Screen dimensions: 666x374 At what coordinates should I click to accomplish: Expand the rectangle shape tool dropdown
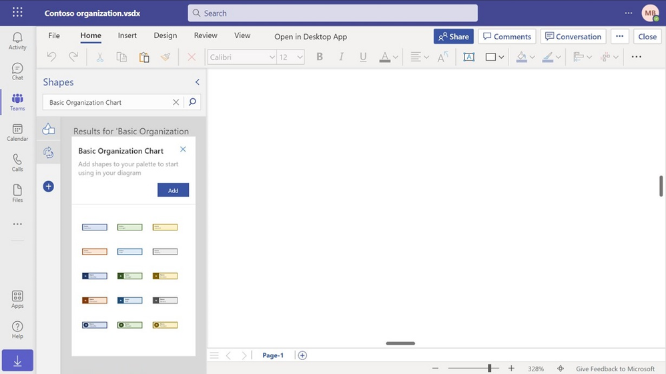point(502,57)
